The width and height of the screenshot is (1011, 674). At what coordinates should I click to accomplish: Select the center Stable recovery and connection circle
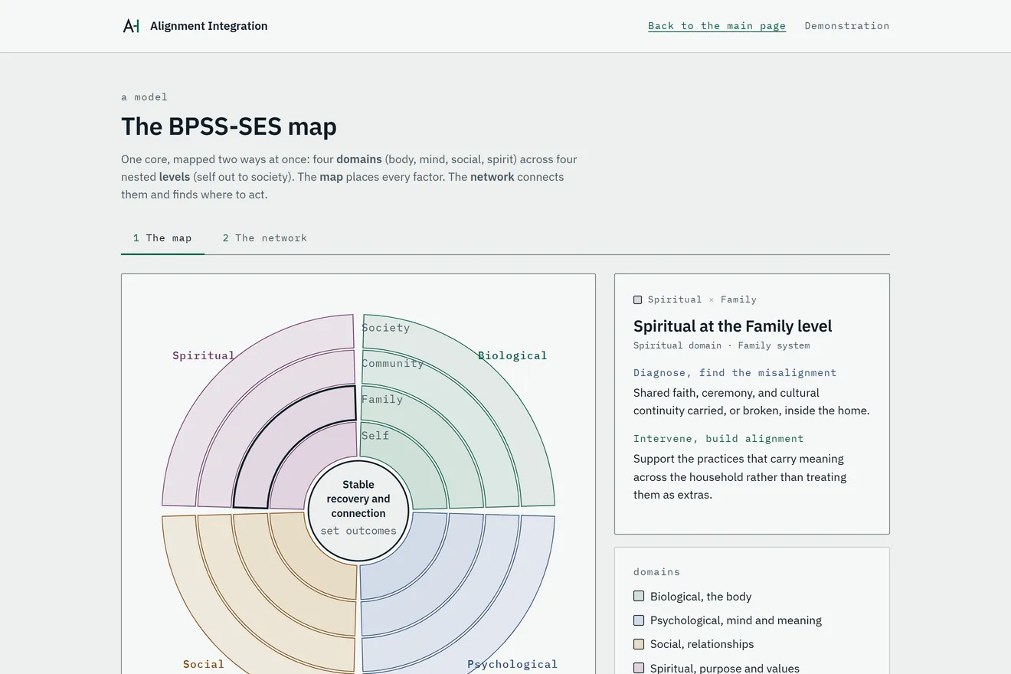pyautogui.click(x=358, y=511)
